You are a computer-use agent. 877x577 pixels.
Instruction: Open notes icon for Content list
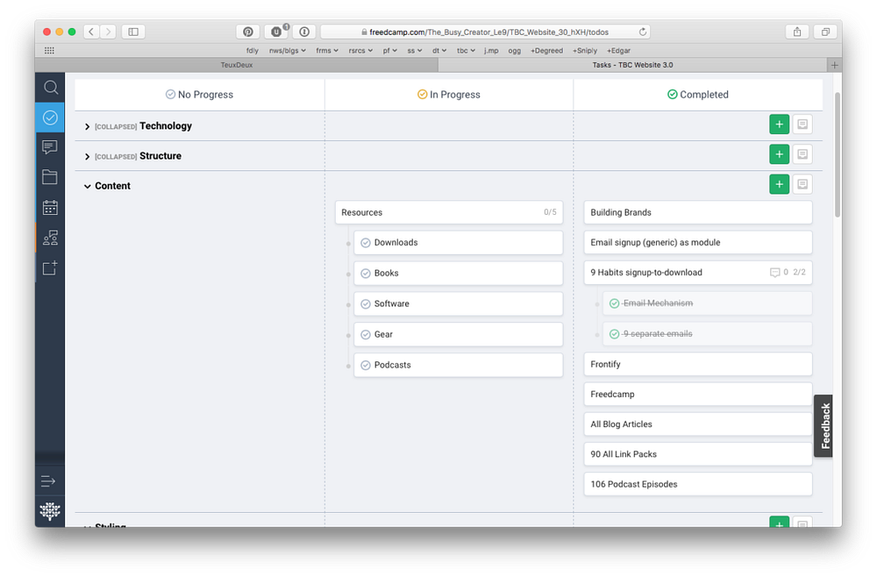(x=802, y=184)
